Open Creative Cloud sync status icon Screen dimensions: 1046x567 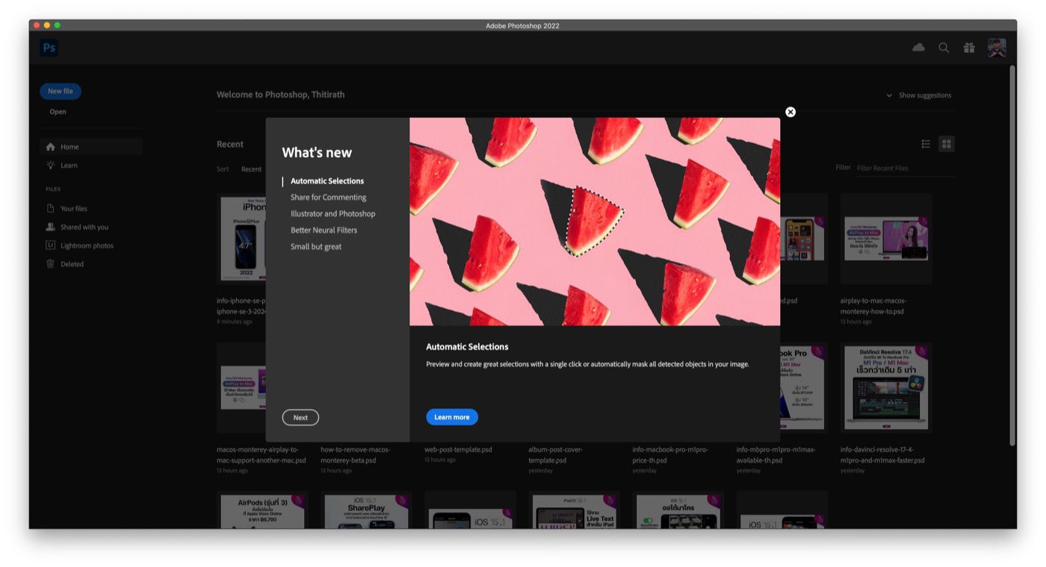(918, 48)
